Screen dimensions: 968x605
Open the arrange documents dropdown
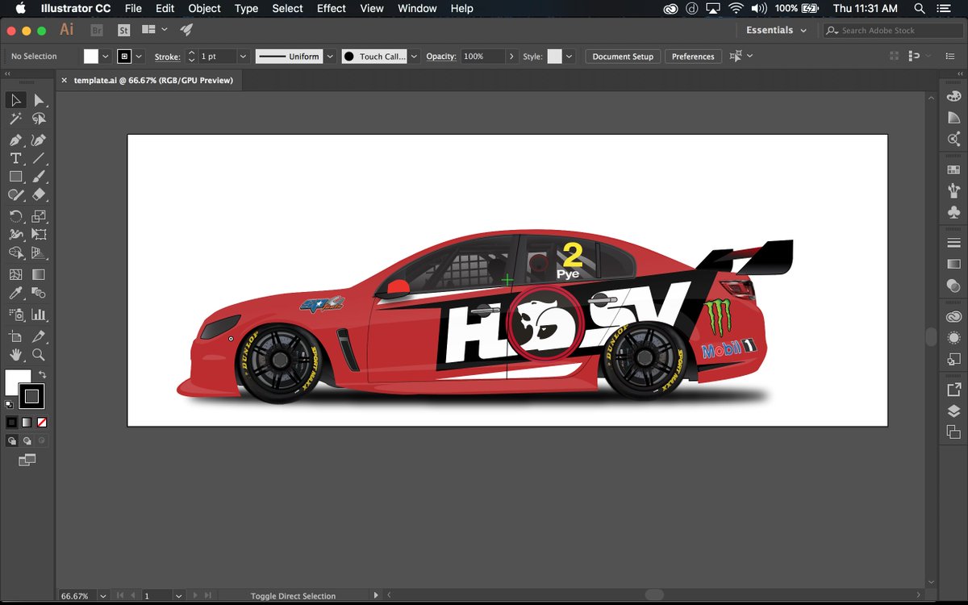click(x=154, y=30)
